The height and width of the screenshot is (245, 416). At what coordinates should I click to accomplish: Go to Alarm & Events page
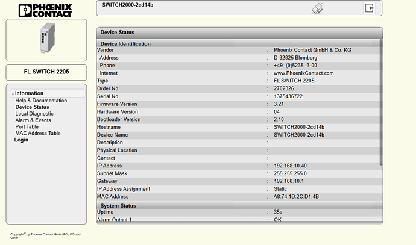click(x=33, y=120)
